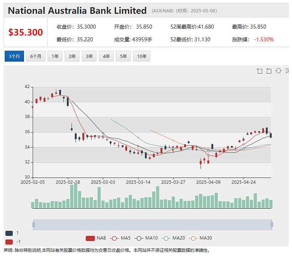Click the dark swatch labeled 1
The width and height of the screenshot is (292, 258).
9,233
